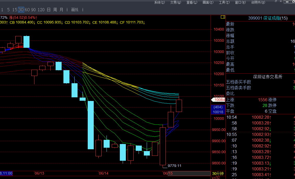Click the 30分钟 period selector label
The image size is (295, 179).
[x=218, y=174]
